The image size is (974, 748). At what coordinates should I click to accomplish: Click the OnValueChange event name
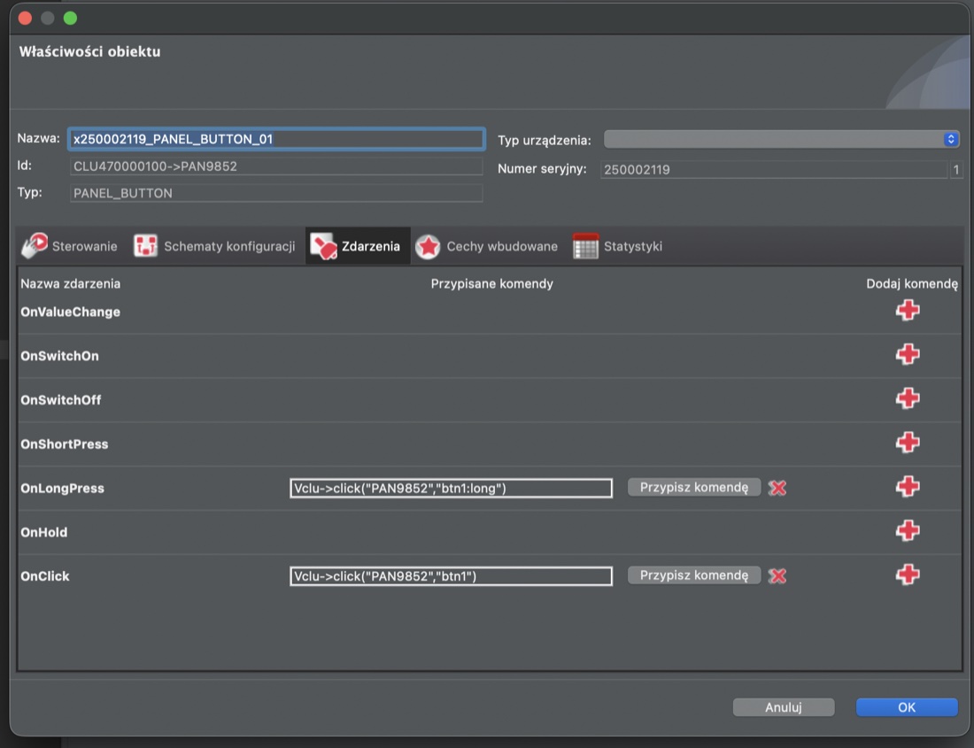[x=70, y=312]
